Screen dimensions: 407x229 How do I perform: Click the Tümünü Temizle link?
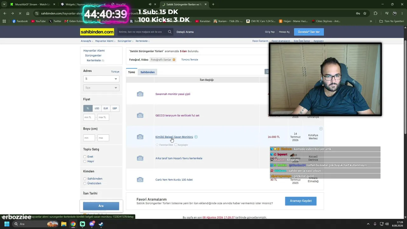(190, 60)
